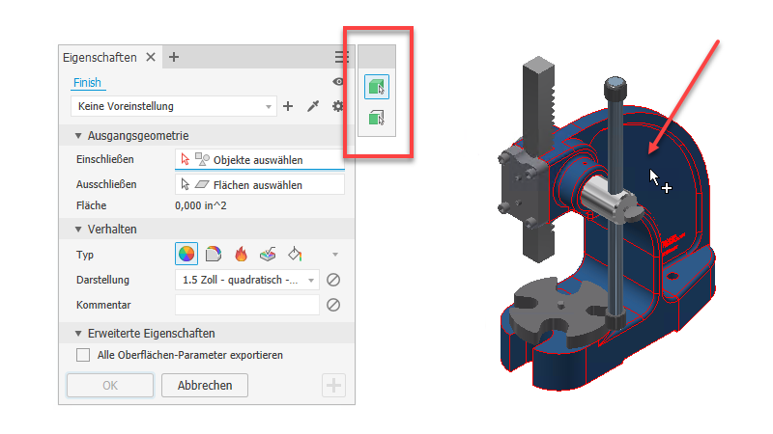Open preset settings gear
773x434 pixels.
pos(337,106)
